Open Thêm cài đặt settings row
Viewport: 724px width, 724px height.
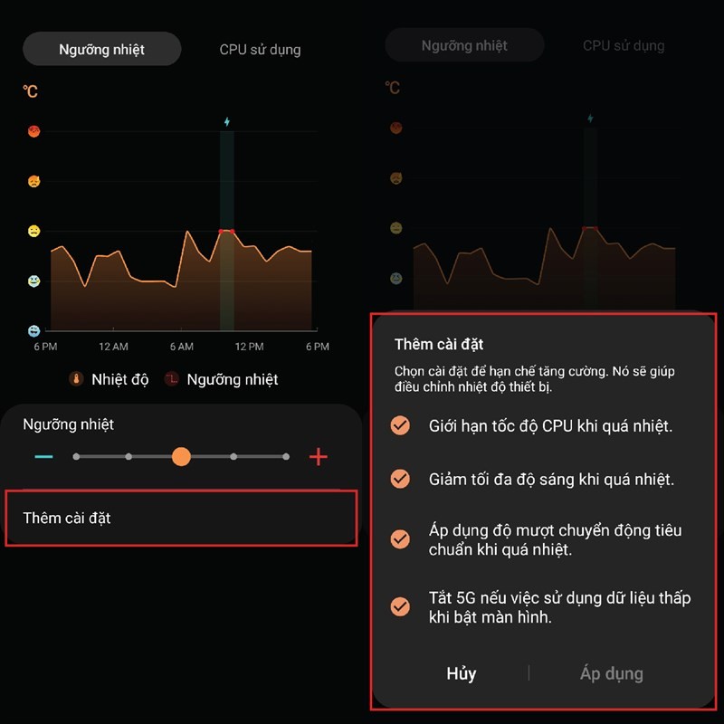coord(181,518)
